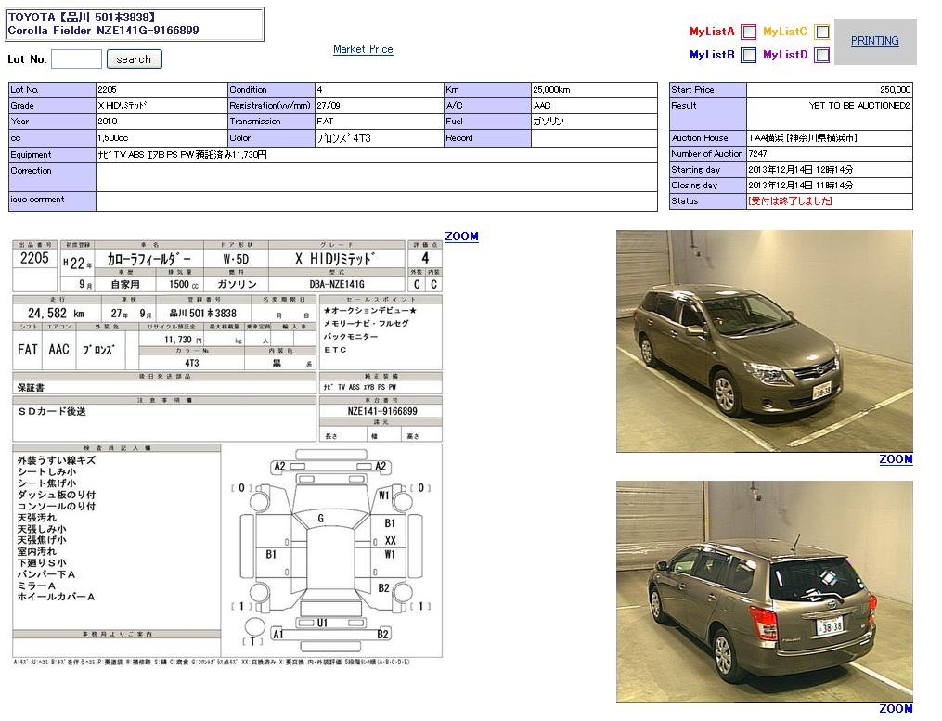
Task: Click the inspector notes section of sheet
Action: click(x=116, y=538)
